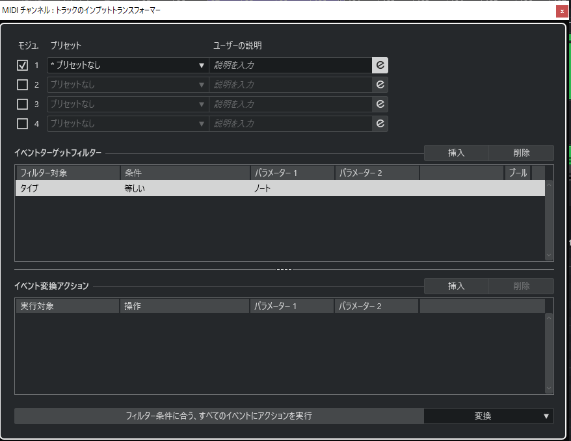Insert a new event transform action

456,286
